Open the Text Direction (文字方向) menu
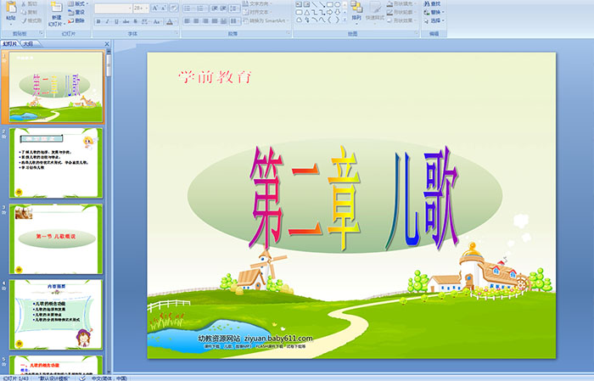This screenshot has width=594, height=381. pyautogui.click(x=258, y=3)
